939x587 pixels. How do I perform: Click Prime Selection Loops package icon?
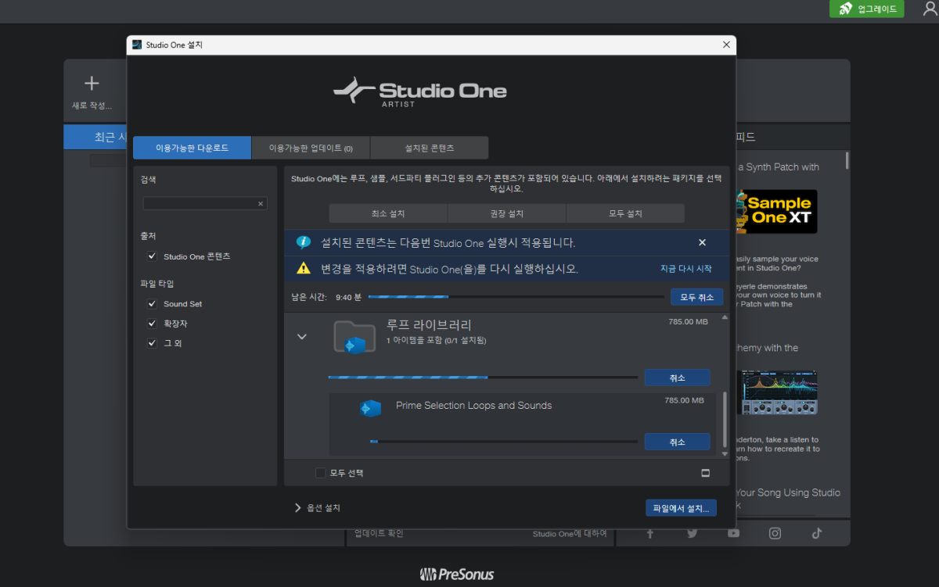click(370, 408)
